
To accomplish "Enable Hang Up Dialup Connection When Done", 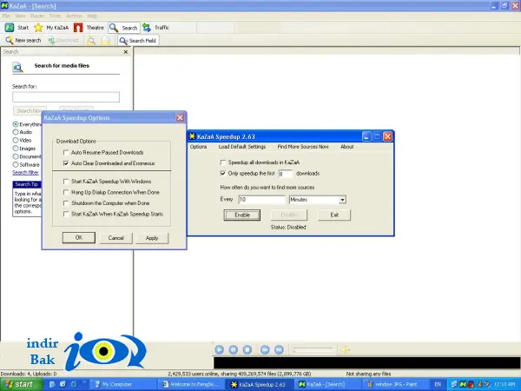I will [x=66, y=193].
